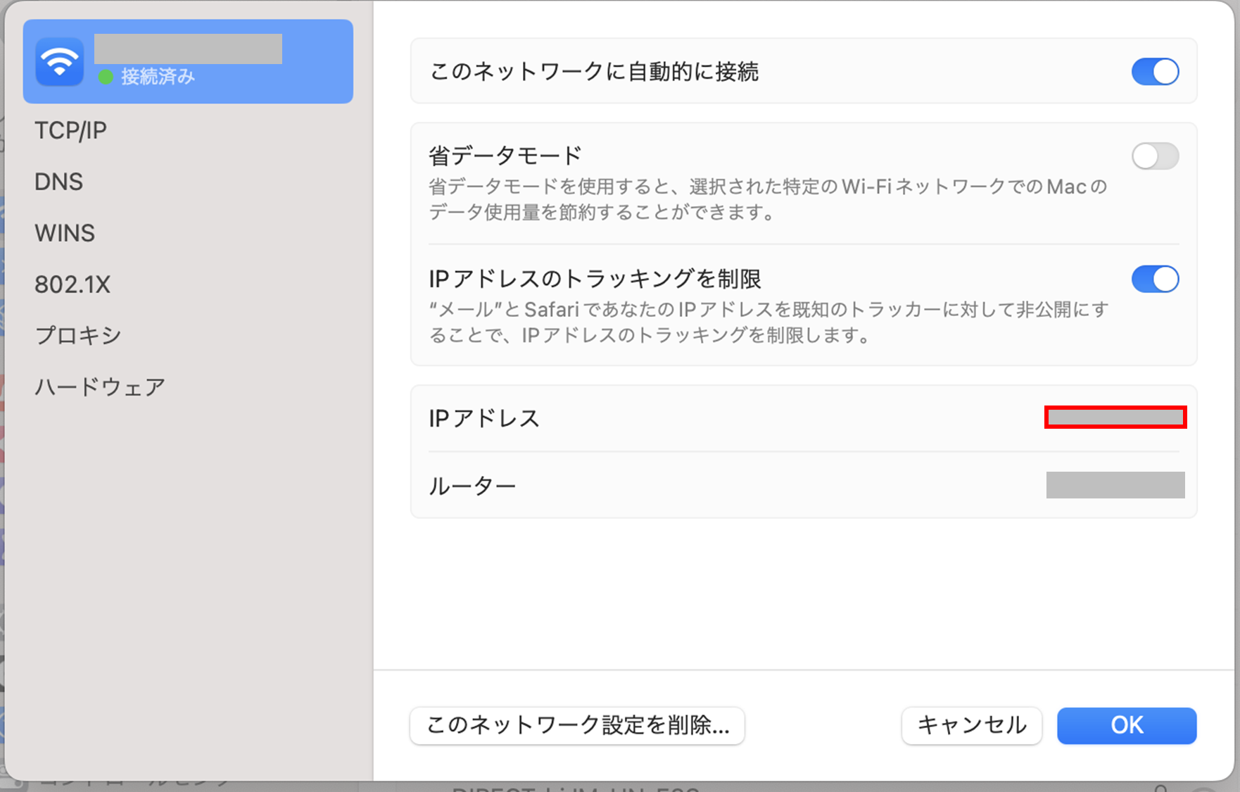This screenshot has height=792, width=1240.
Task: Click the キャンセル button
Action: 971,725
